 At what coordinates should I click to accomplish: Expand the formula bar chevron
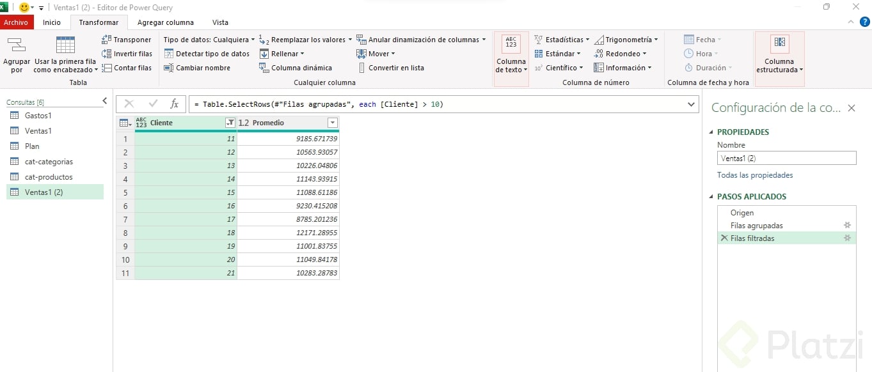691,104
